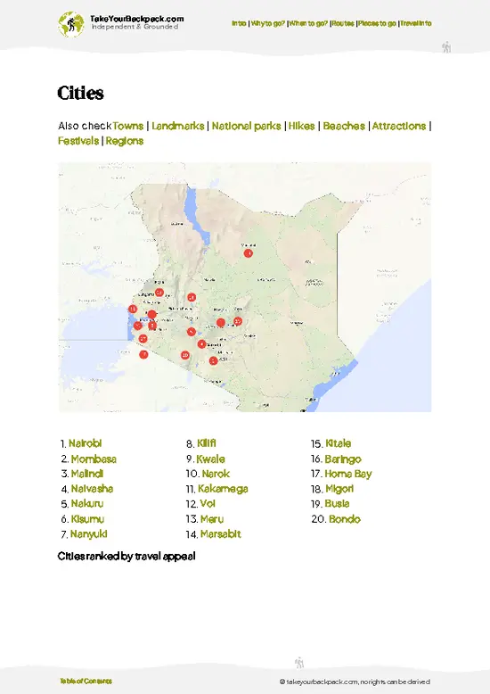The image size is (490, 694).
Task: Open Kitale city link
Action: (x=339, y=443)
